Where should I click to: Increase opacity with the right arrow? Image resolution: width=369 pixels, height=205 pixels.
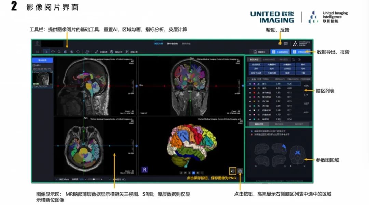[x=102, y=179]
